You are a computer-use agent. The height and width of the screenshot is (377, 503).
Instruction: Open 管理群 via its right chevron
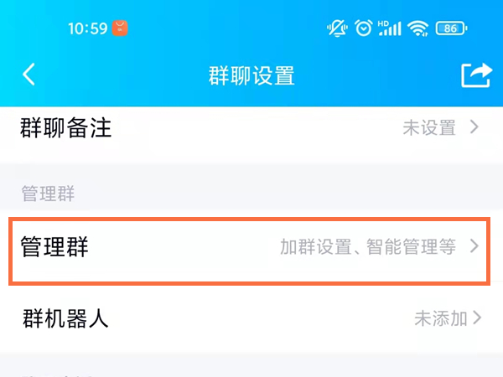coord(474,247)
